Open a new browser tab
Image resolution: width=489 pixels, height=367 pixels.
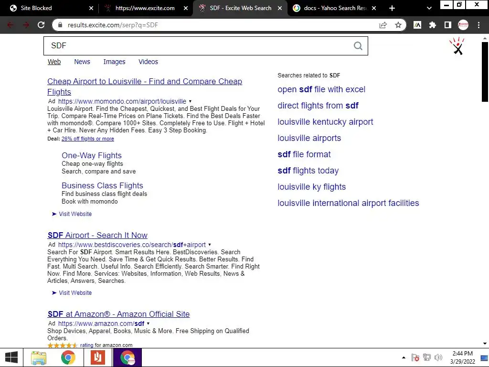tap(392, 8)
